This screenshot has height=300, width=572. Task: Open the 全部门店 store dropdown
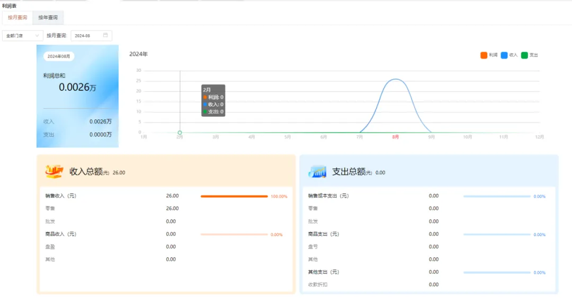[x=22, y=35]
